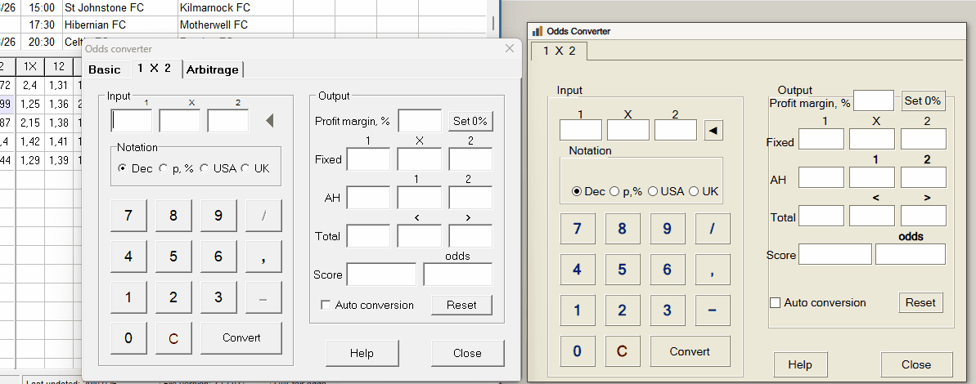The height and width of the screenshot is (384, 976).
Task: Open Help in the left converter
Action: tap(362, 353)
